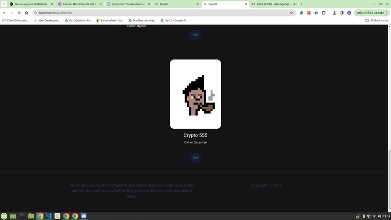Screen dimensions: 391x220
Task: Click Relaunch to update button
Action: [371, 13]
